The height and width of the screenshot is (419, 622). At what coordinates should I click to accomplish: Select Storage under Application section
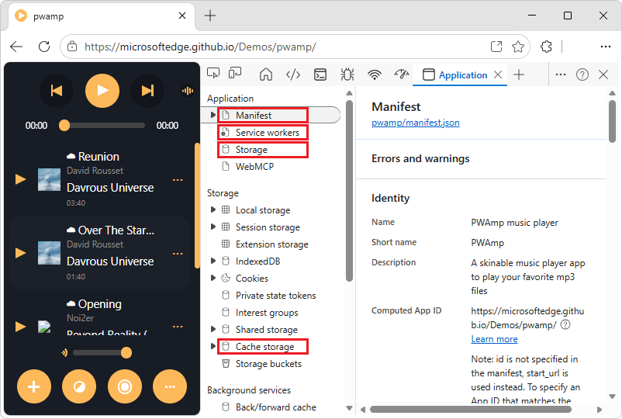(263, 150)
